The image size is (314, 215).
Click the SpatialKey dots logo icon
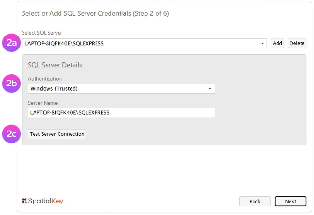coord(25,201)
